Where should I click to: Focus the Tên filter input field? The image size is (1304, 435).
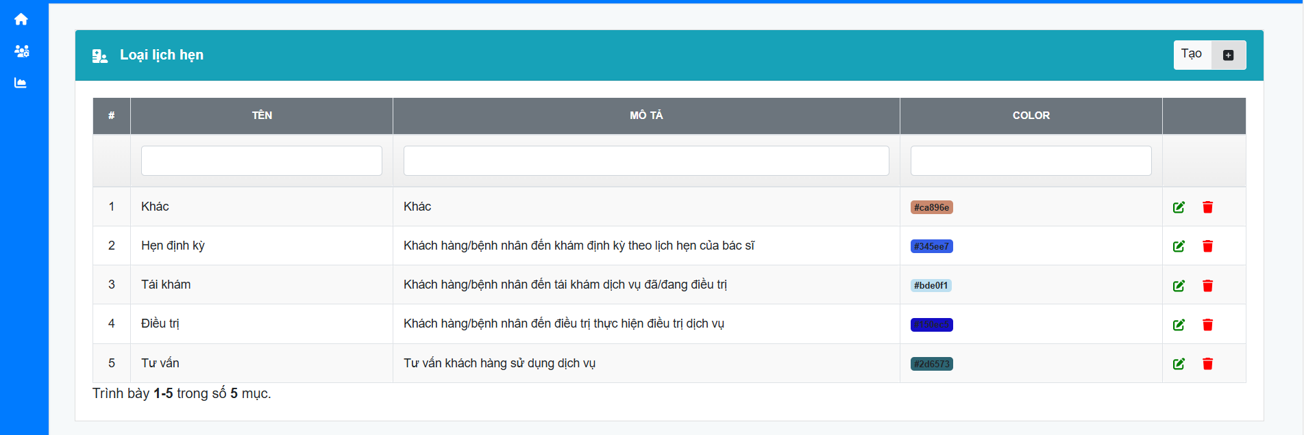261,161
